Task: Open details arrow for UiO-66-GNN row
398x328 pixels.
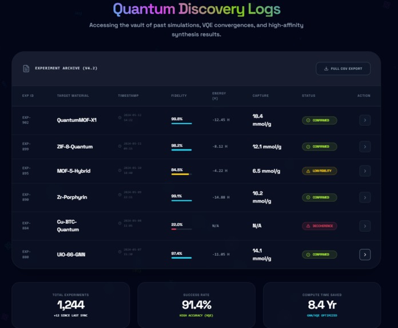Action: [x=365, y=255]
